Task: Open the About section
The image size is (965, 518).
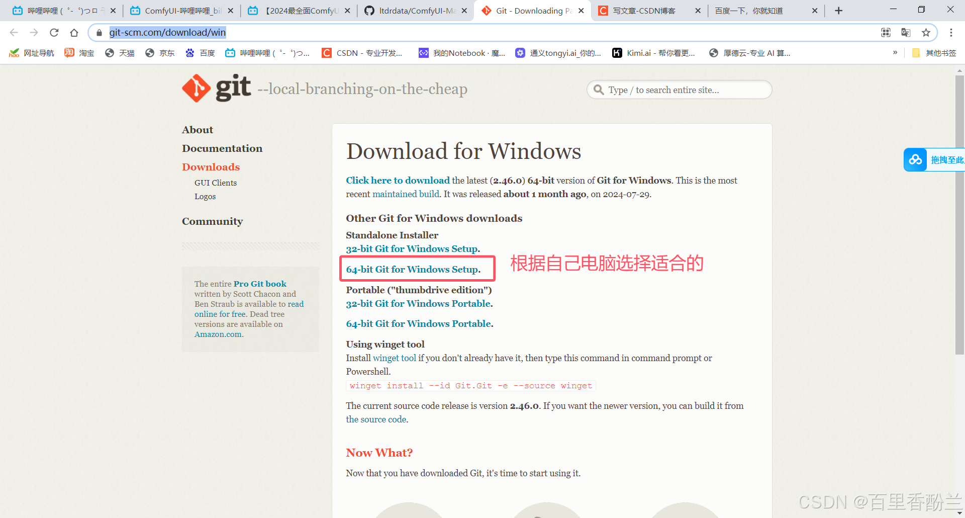Action: [198, 130]
